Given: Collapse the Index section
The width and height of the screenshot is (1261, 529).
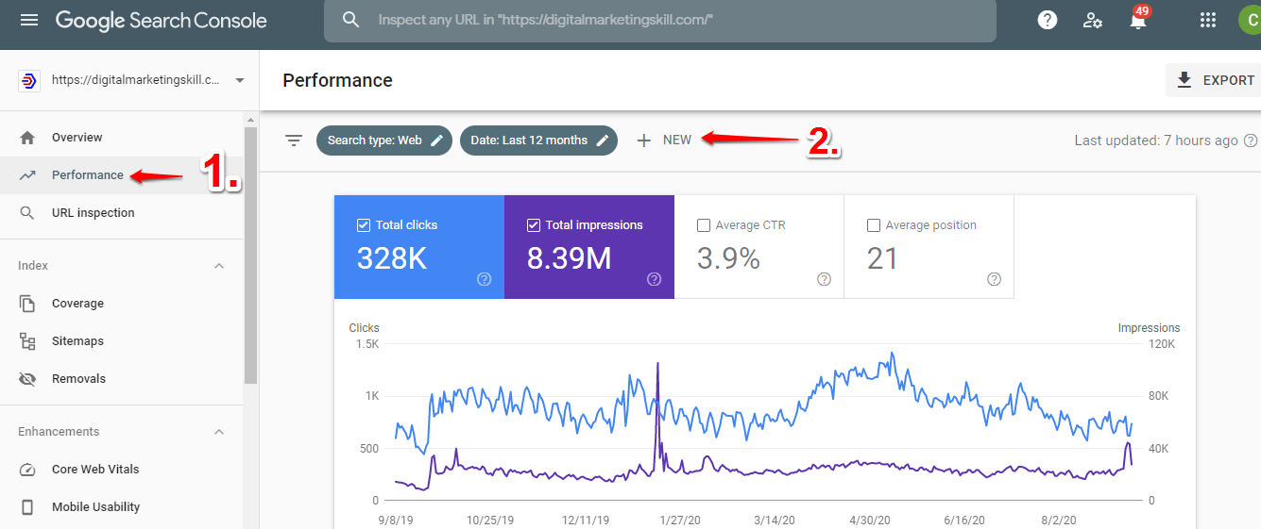Looking at the screenshot, I should (x=219, y=266).
